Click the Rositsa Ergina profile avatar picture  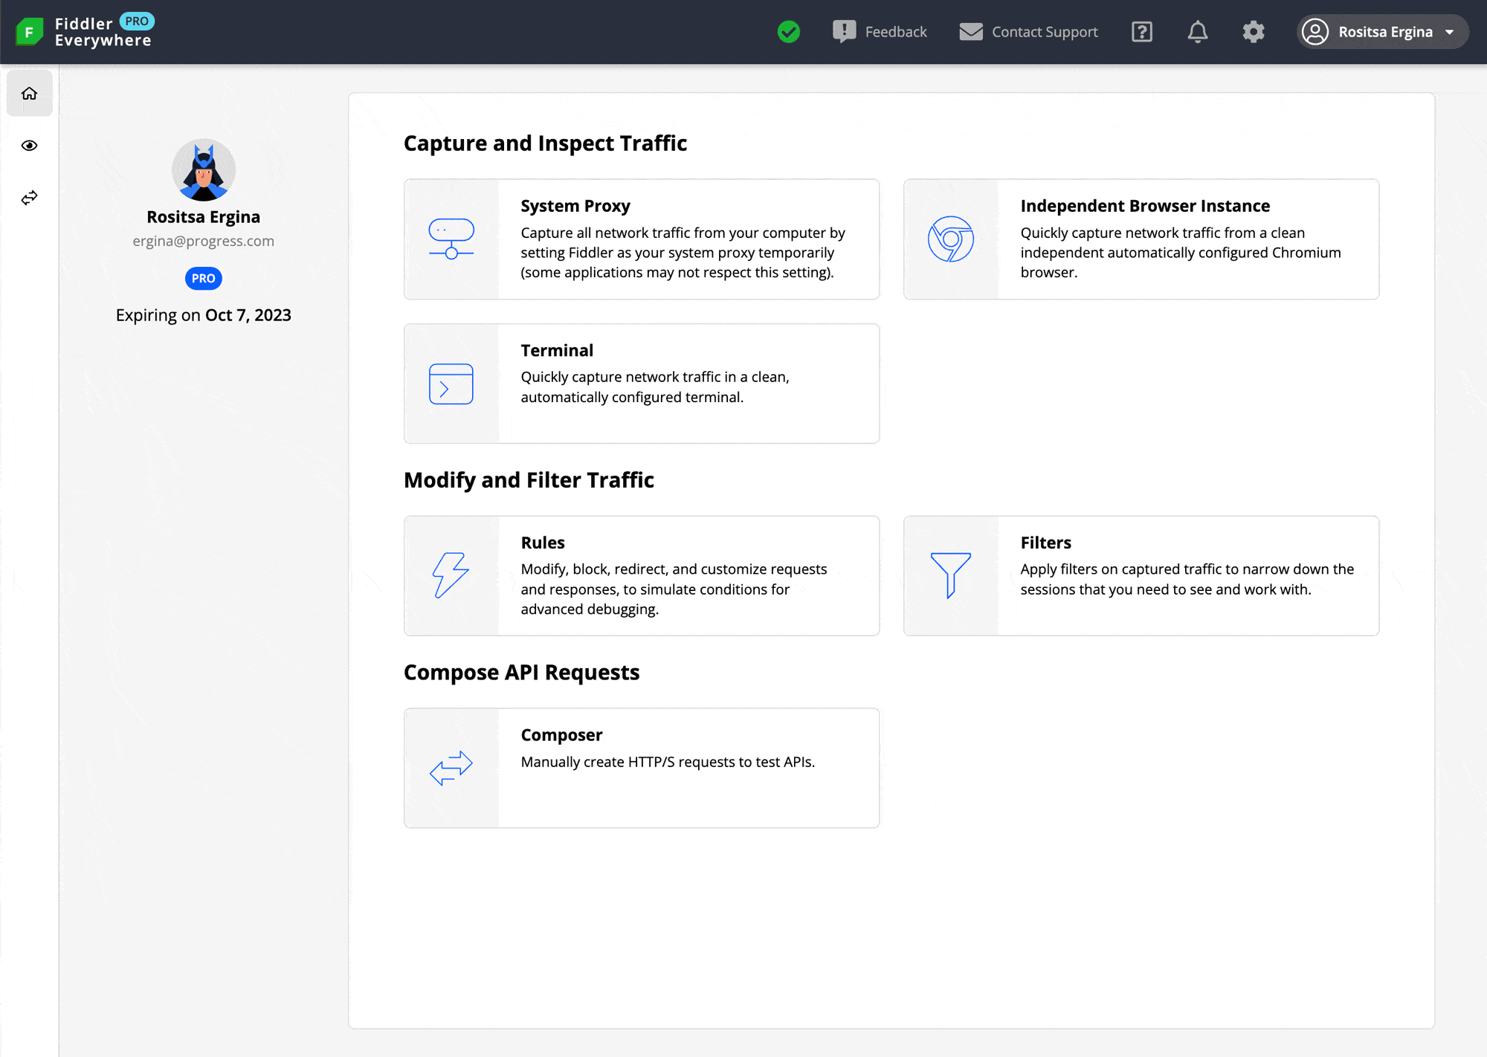tap(204, 170)
